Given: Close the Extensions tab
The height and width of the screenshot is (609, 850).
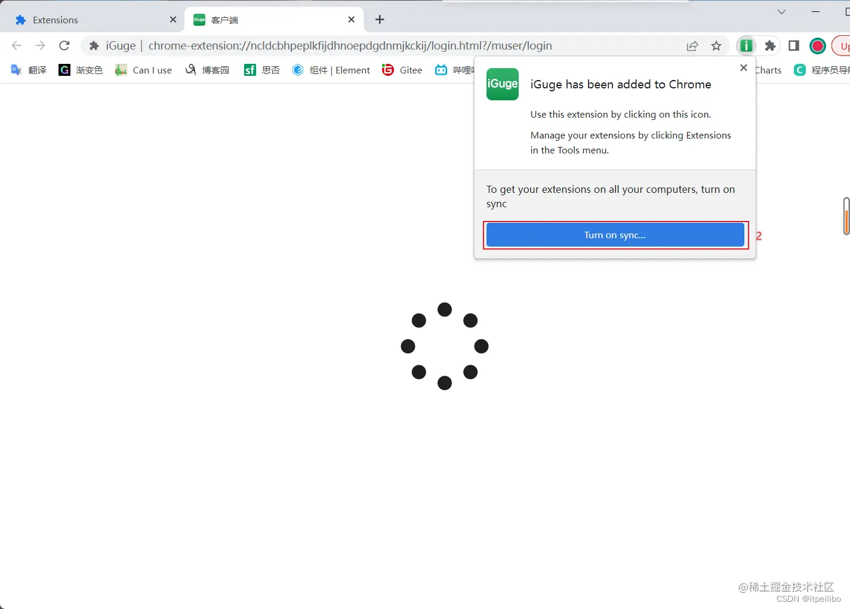Looking at the screenshot, I should click(173, 20).
